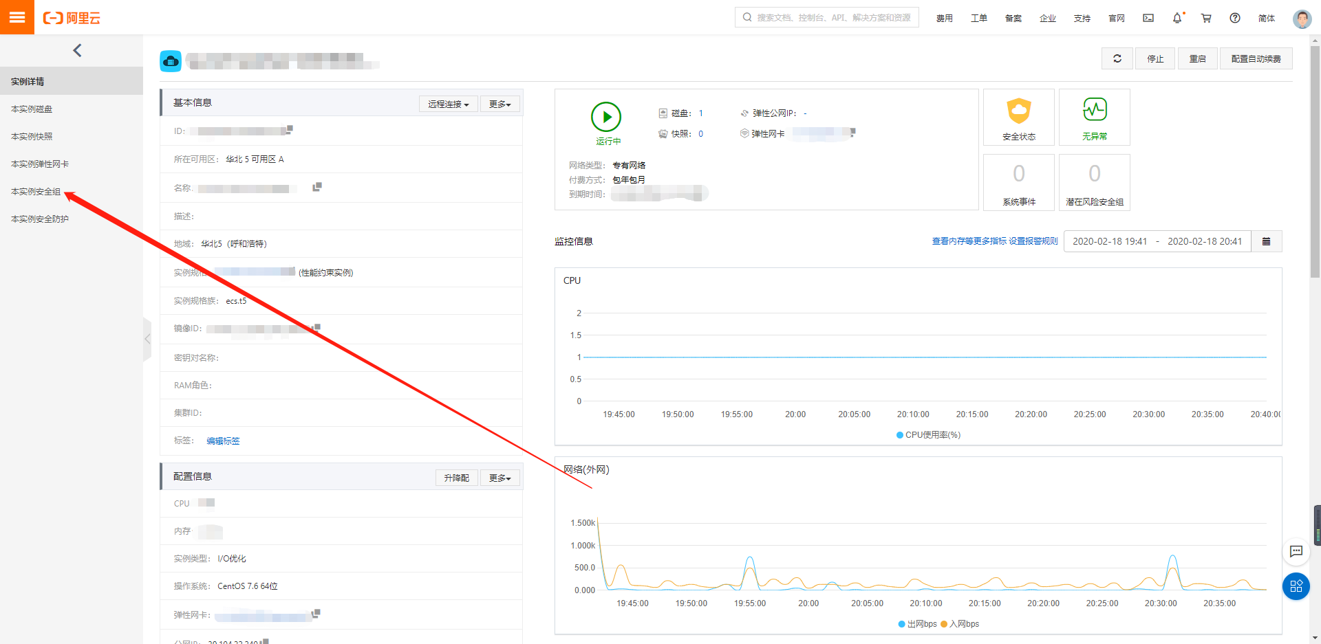Open the help question mark icon
1321x644 pixels.
(1235, 18)
